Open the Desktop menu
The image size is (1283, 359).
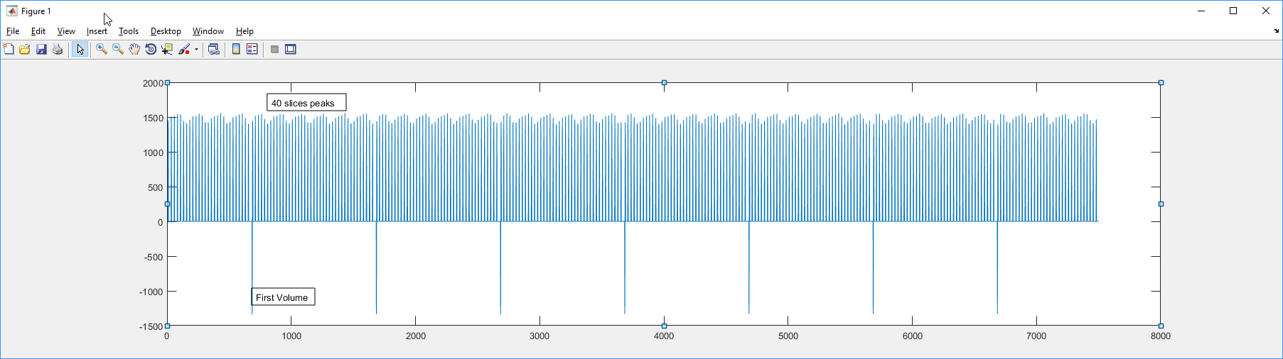click(166, 31)
